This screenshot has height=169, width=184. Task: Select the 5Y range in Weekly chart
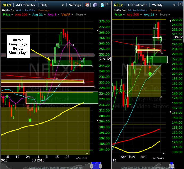(124, 168)
